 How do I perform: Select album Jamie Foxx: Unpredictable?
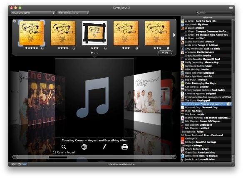click(x=206, y=159)
